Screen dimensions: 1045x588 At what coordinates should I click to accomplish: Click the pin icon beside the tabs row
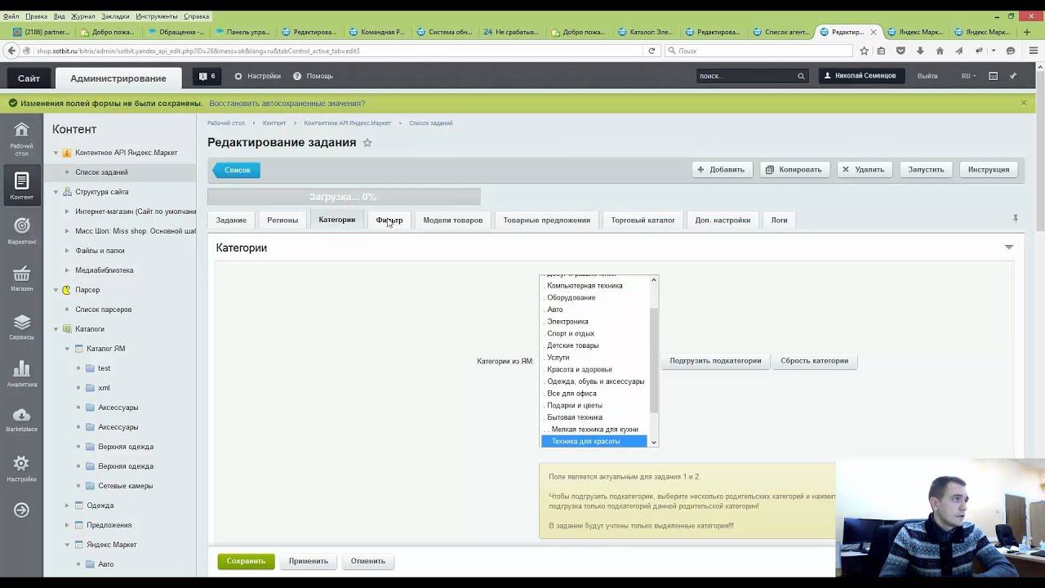coord(1016,219)
